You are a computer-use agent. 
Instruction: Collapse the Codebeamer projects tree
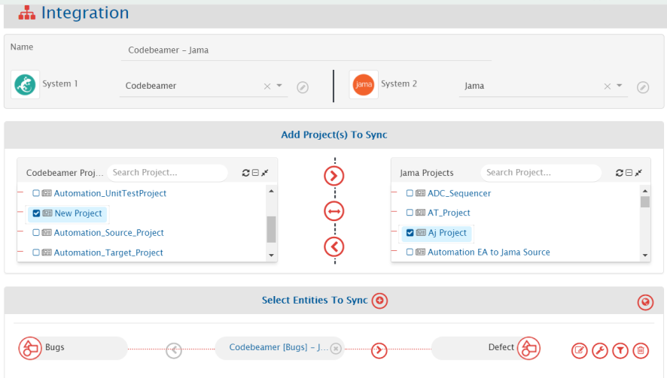click(x=255, y=173)
